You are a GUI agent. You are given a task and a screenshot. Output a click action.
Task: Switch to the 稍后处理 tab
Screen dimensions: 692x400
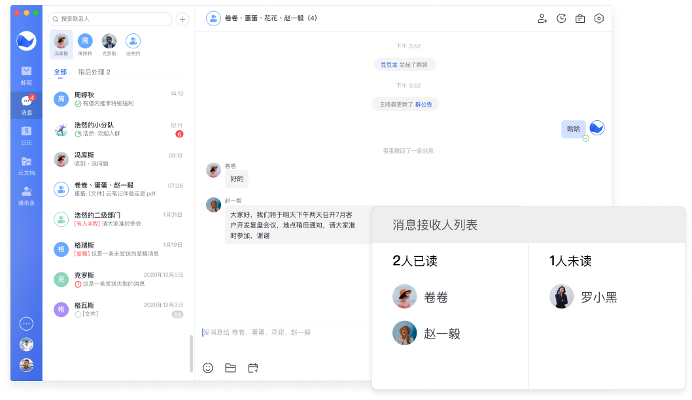94,72
